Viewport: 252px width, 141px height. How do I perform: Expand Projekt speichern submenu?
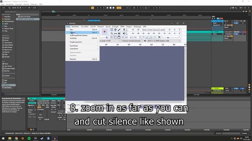[82, 42]
